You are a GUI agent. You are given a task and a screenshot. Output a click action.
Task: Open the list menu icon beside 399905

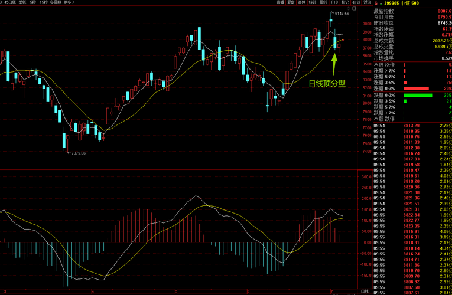(381, 3)
